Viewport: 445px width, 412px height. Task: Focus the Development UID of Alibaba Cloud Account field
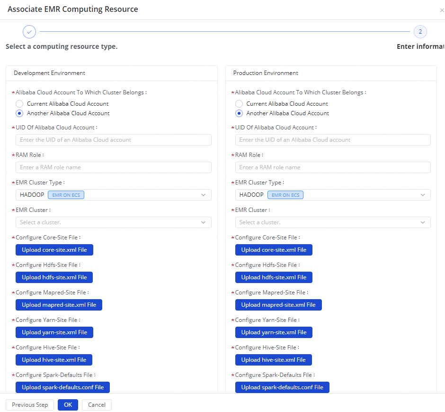tap(114, 140)
